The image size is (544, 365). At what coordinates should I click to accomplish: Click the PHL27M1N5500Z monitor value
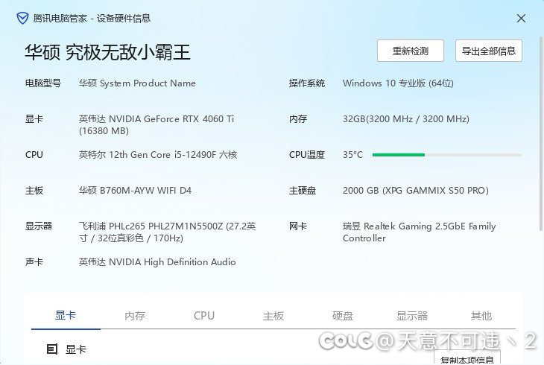pos(167,232)
